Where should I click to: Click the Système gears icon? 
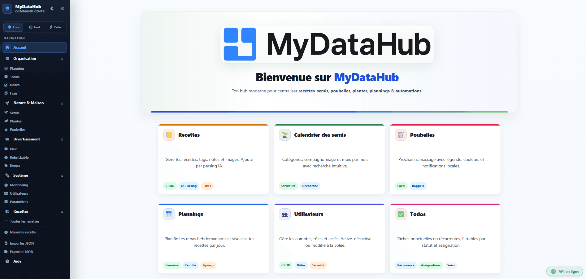(x=7, y=175)
